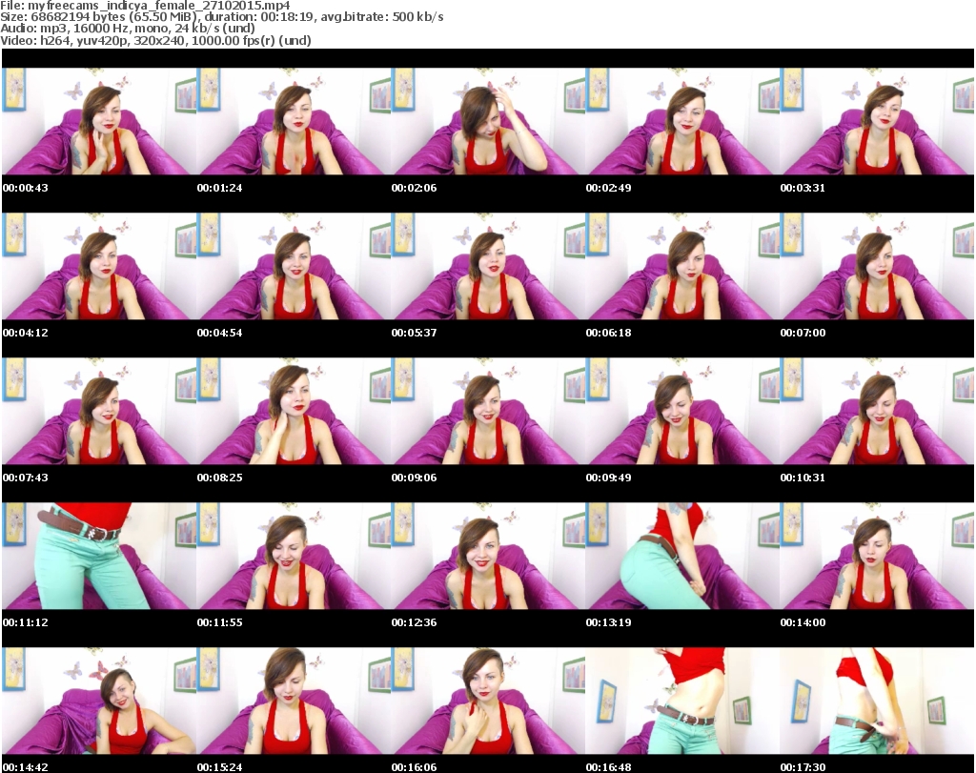The height and width of the screenshot is (773, 976).
Task: Click the thumbnail frame stamped 00:11:12
Action: point(99,556)
